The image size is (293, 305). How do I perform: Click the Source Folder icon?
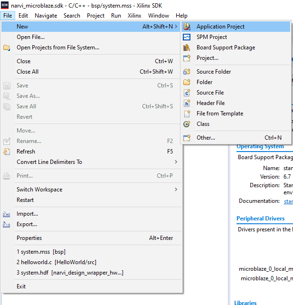click(x=187, y=72)
